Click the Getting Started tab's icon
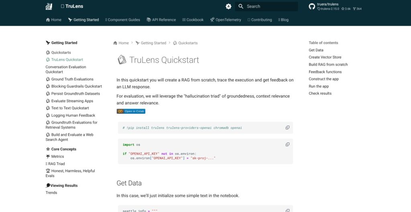Image resolution: width=411 pixels, height=212 pixels. [x=70, y=20]
